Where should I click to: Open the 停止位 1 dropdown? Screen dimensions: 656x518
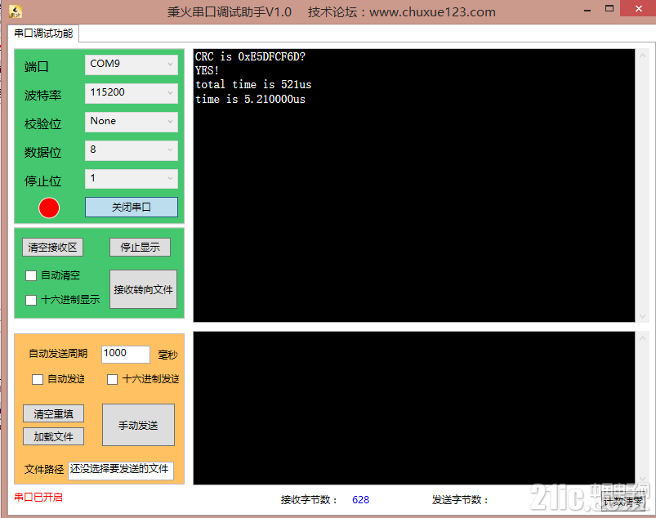[132, 178]
